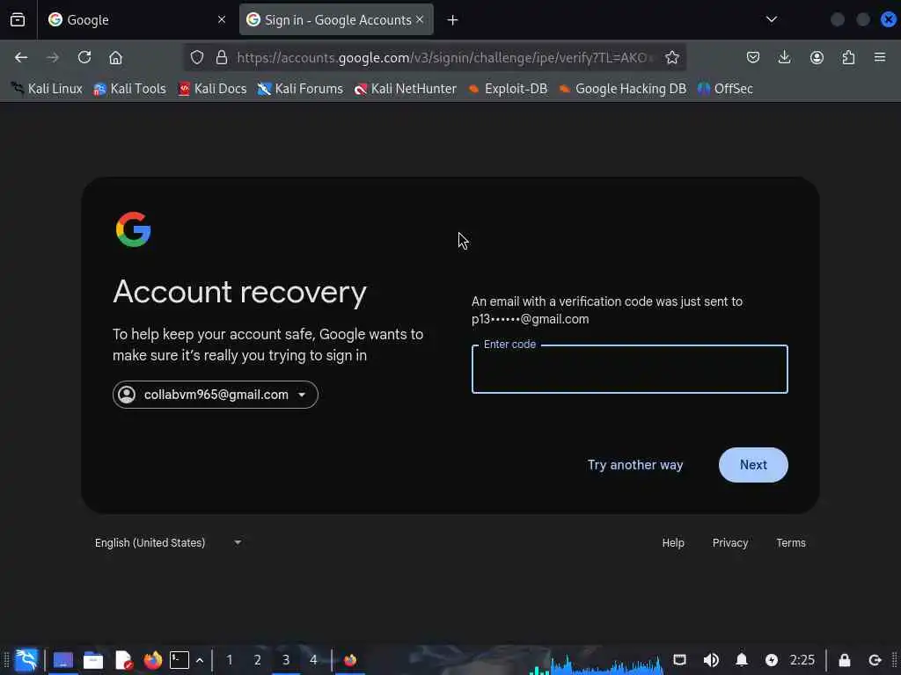Open the Downloads panel
Screen dimensions: 901x675
[784, 57]
